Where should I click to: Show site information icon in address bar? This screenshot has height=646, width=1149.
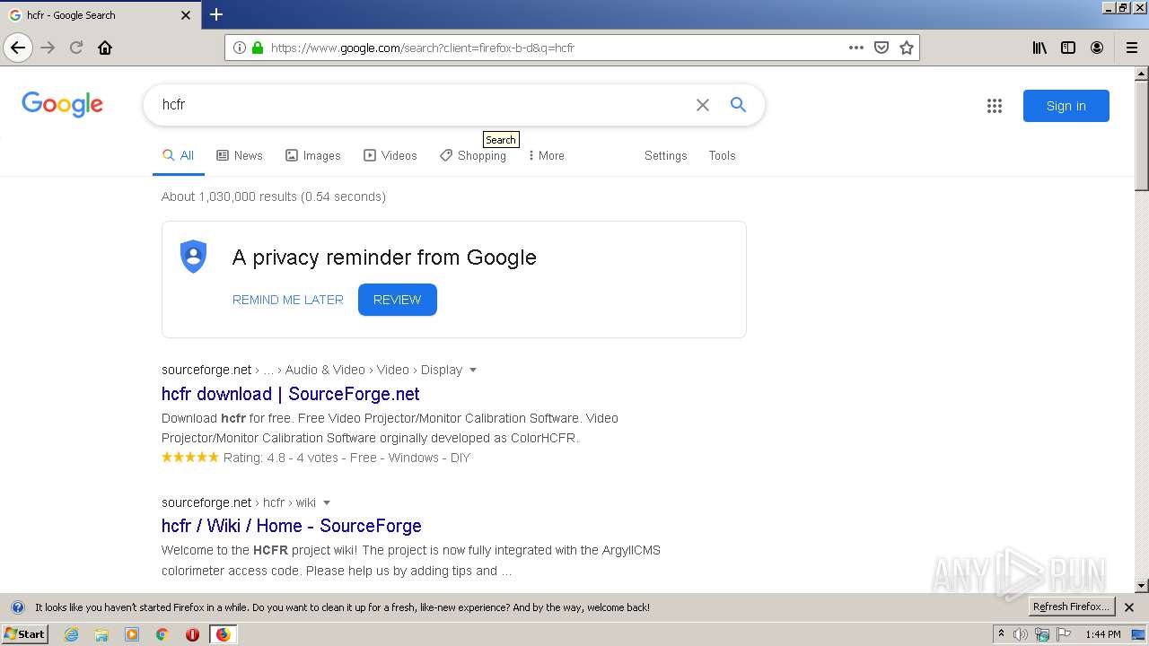point(240,48)
